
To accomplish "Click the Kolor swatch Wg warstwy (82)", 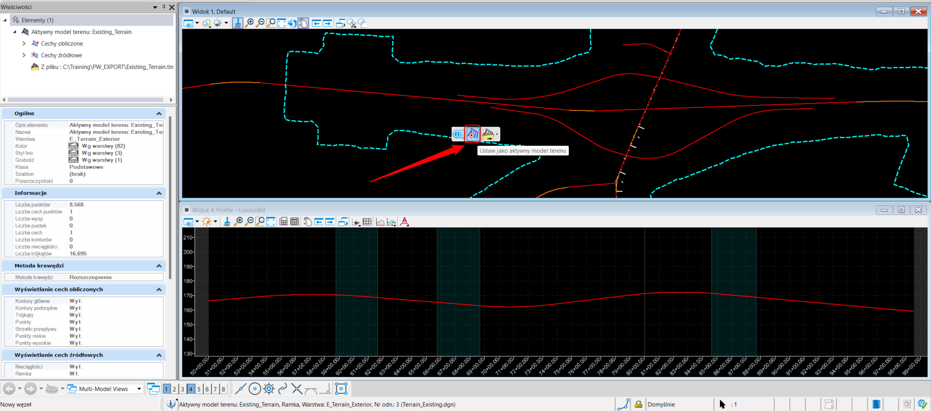I will 73,146.
